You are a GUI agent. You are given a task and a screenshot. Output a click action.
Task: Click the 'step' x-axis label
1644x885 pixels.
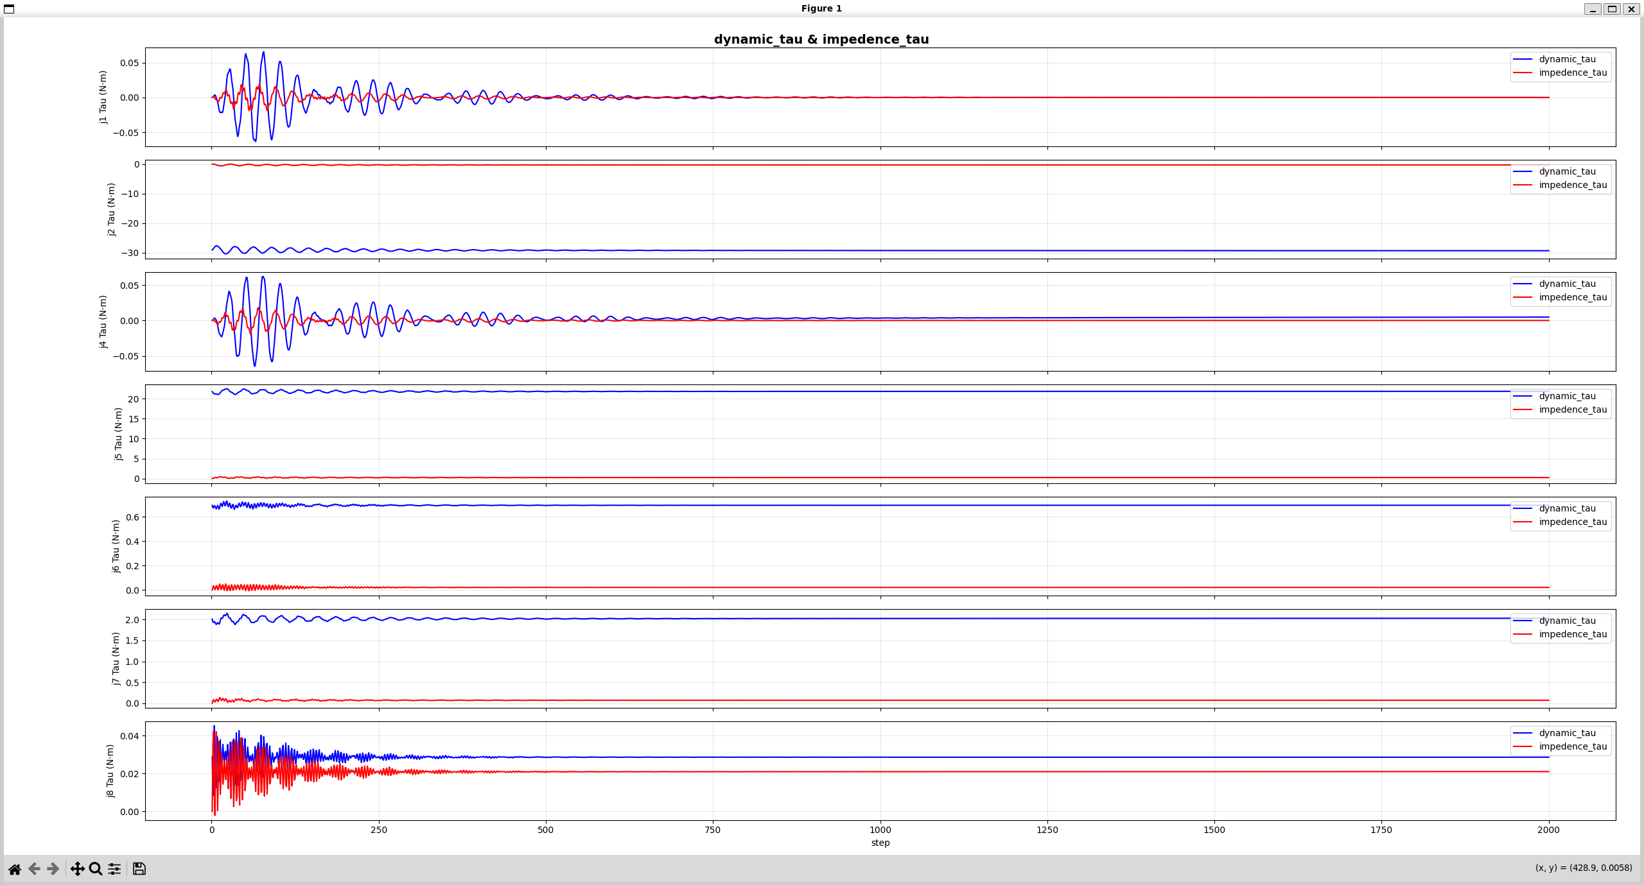pos(880,843)
